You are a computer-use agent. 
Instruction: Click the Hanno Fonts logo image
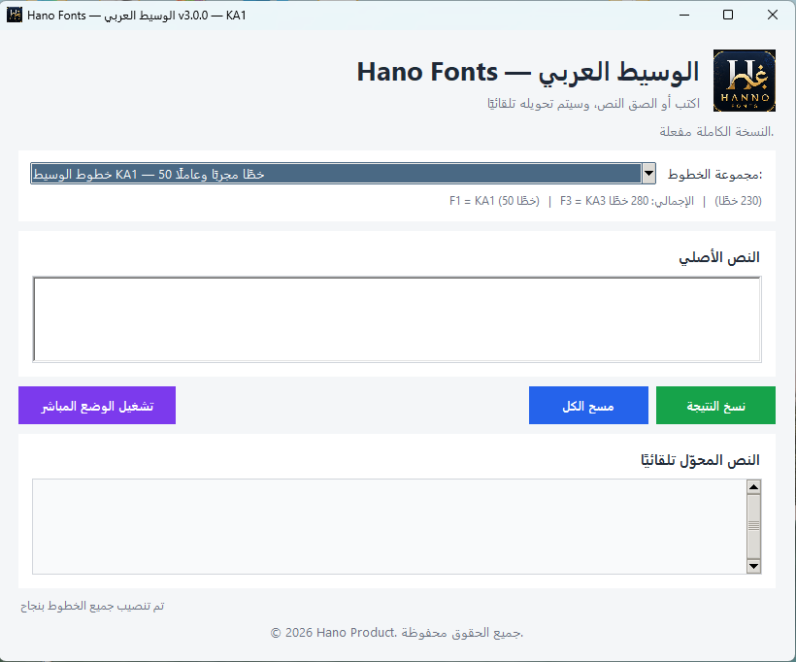click(x=745, y=81)
